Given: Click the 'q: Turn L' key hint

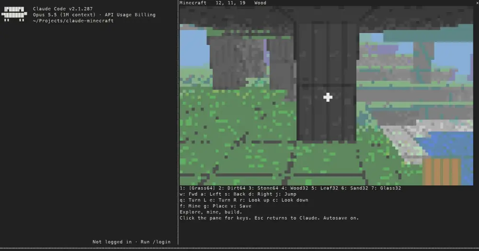Looking at the screenshot, I should point(193,200).
